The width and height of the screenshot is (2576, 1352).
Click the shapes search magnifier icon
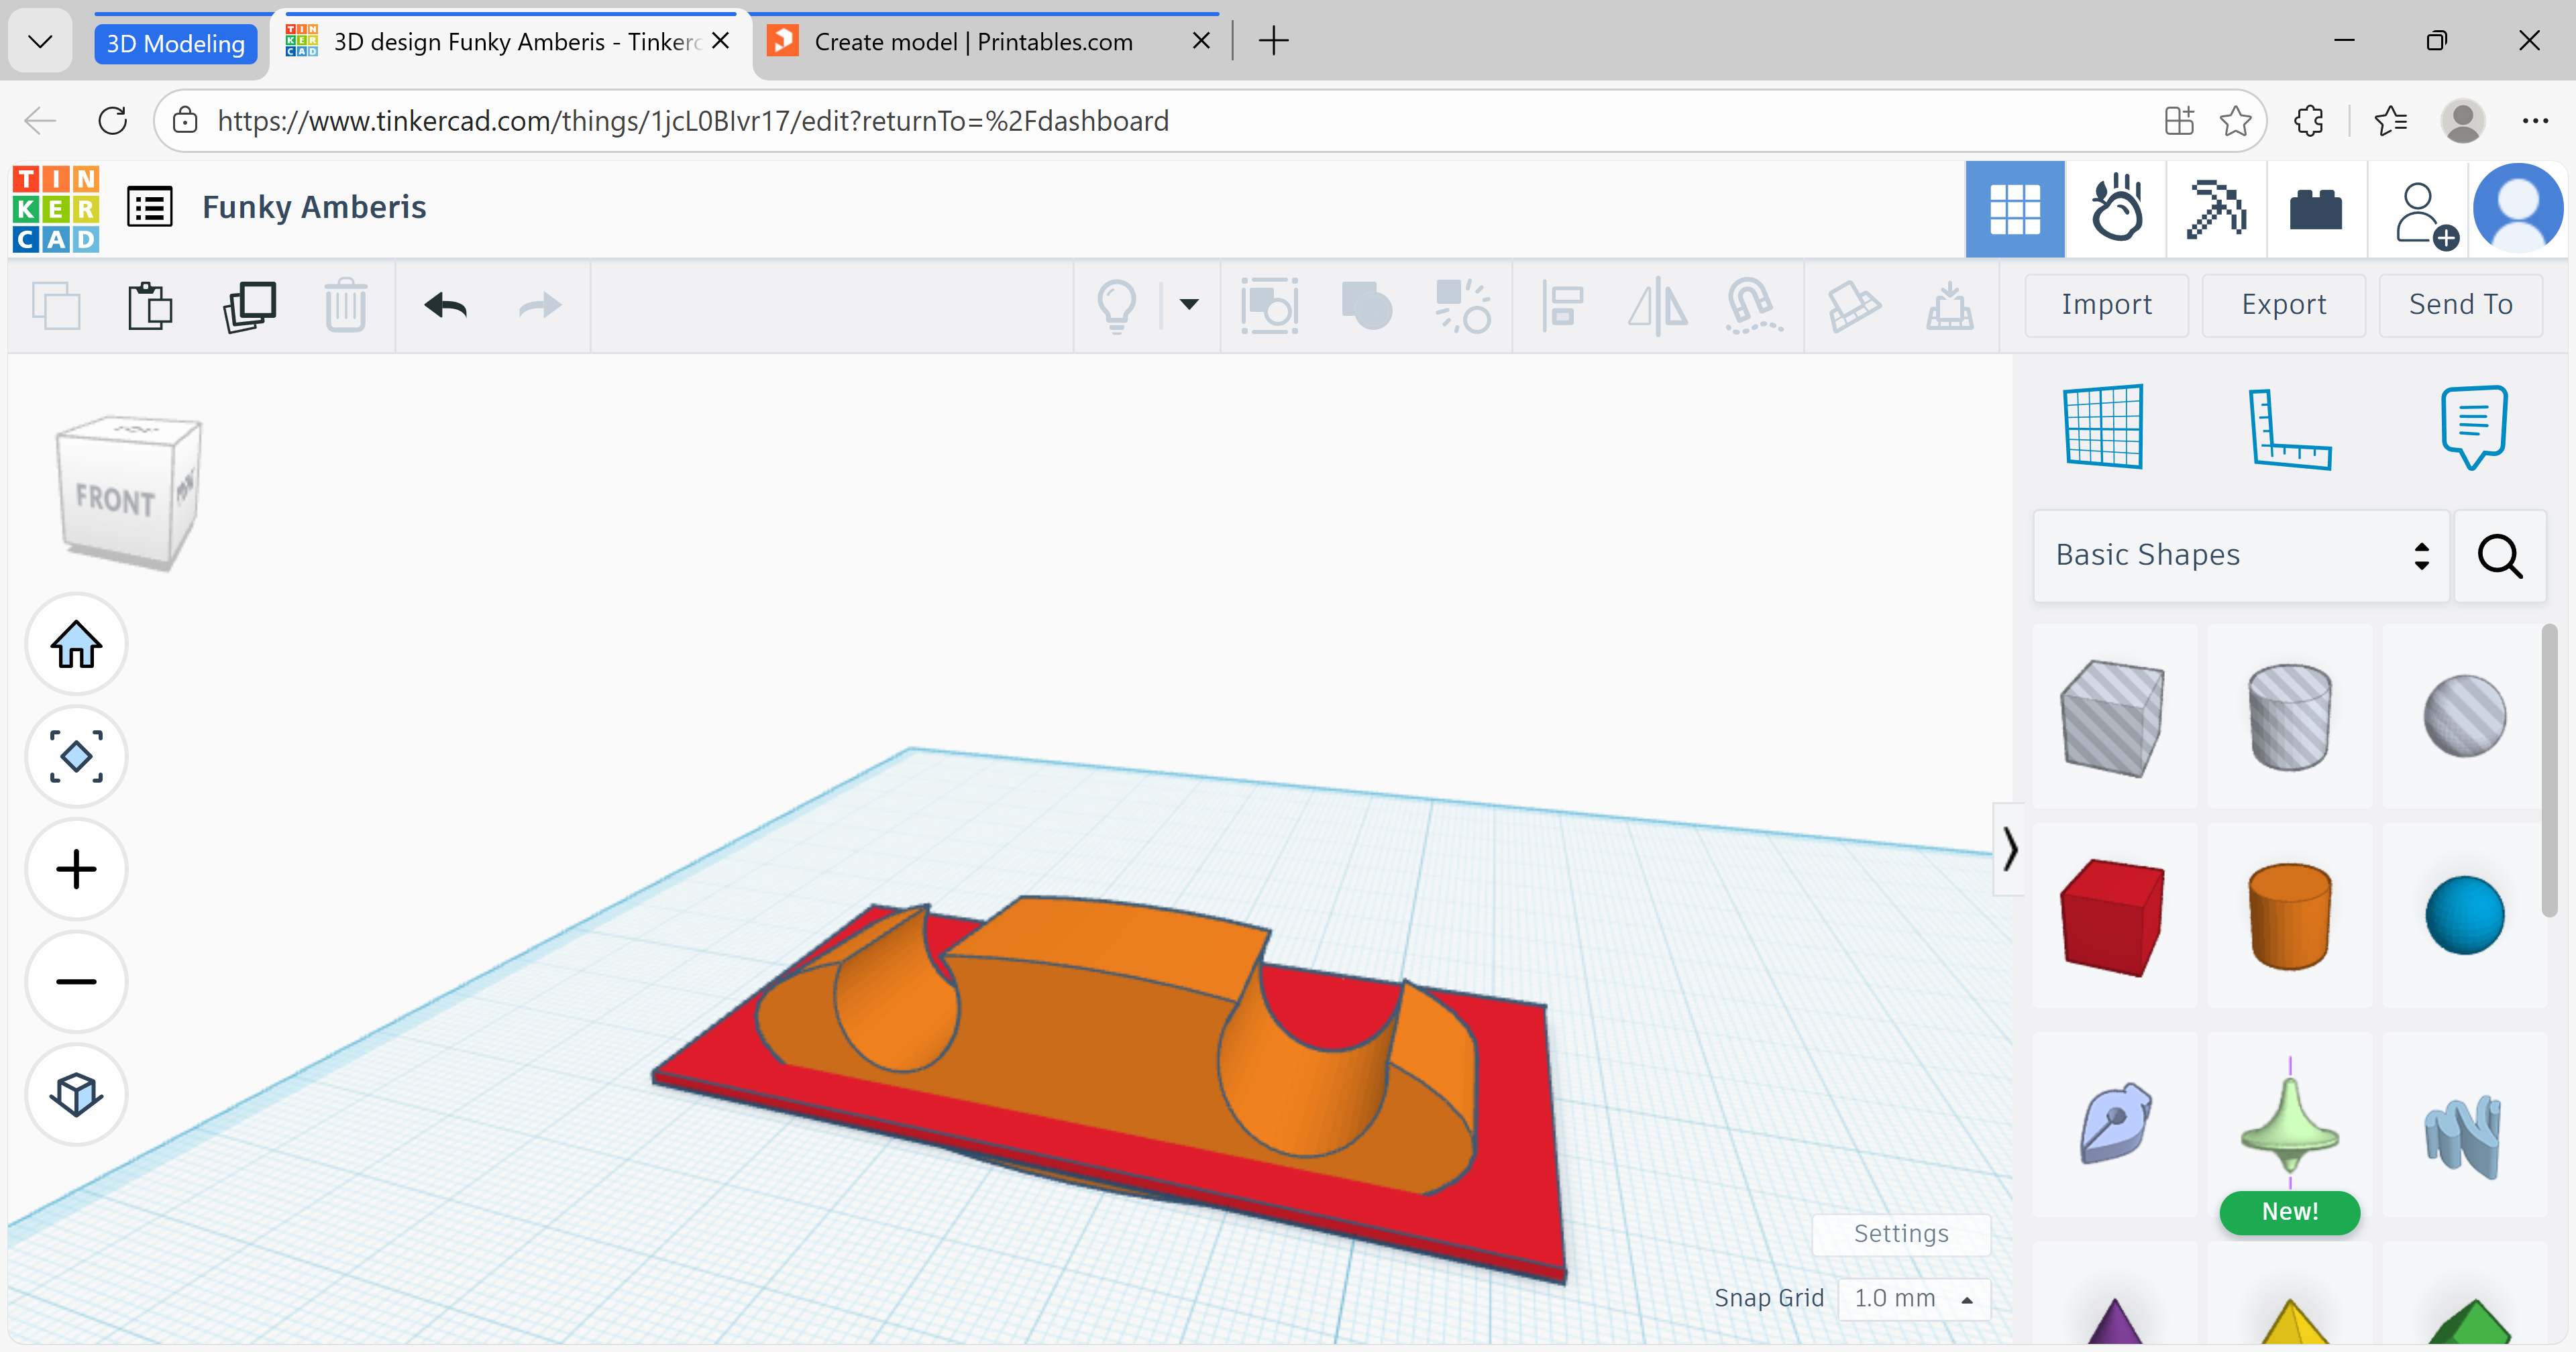pos(2500,555)
